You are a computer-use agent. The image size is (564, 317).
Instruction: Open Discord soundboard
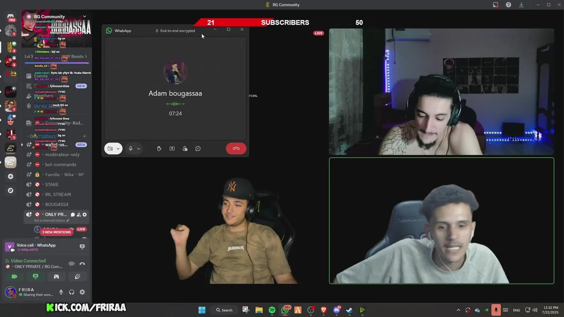(x=78, y=276)
